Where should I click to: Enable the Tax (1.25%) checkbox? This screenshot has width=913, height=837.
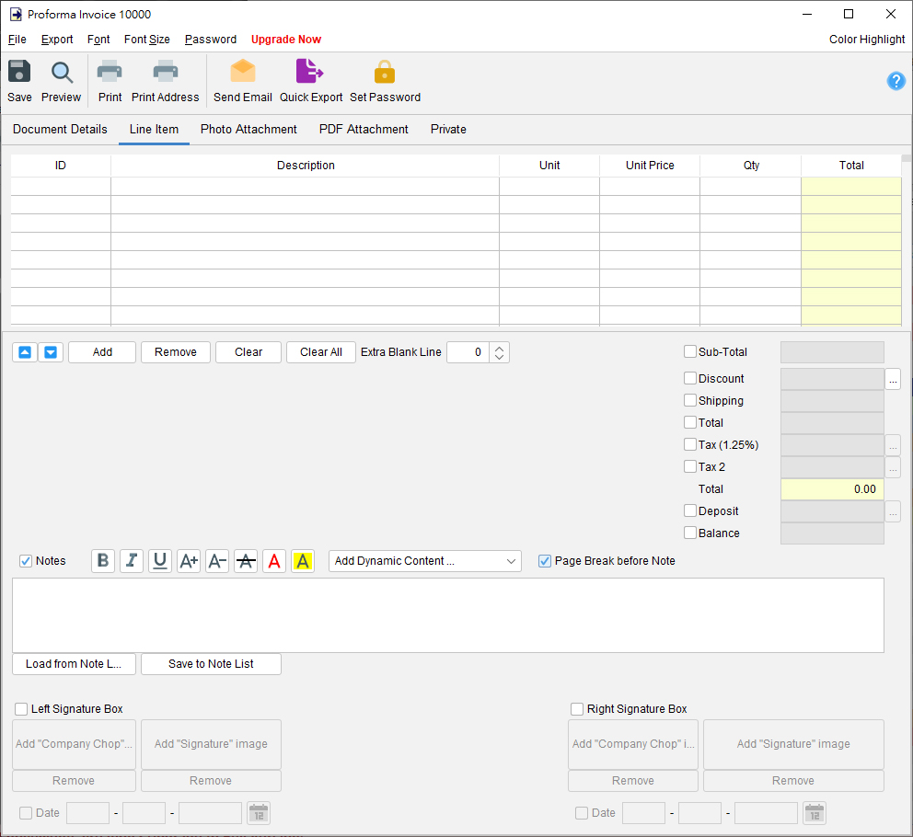pyautogui.click(x=690, y=444)
